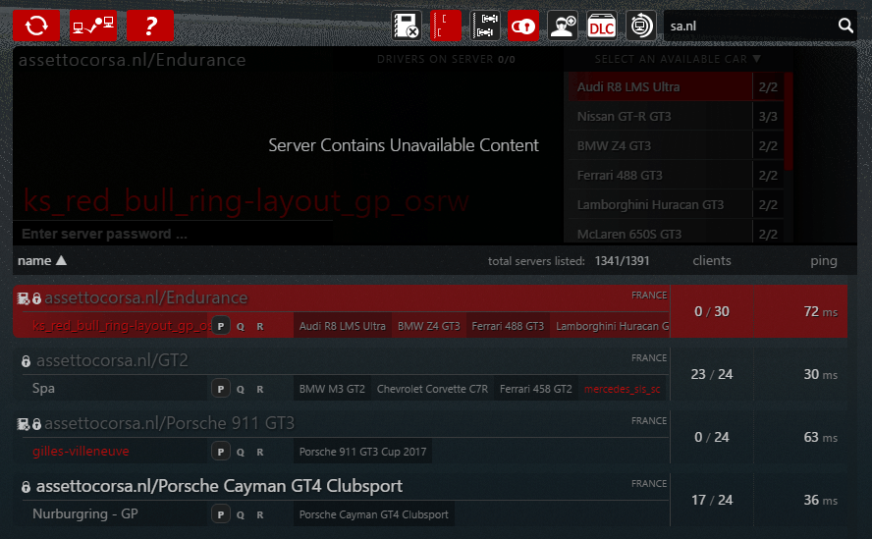Toggle the full servers grid filter

[485, 26]
